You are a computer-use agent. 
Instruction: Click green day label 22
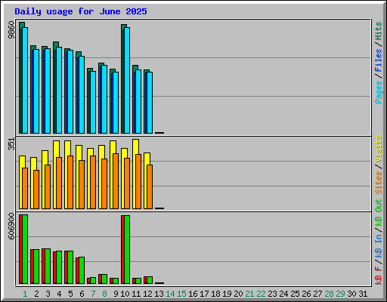[x=261, y=294]
